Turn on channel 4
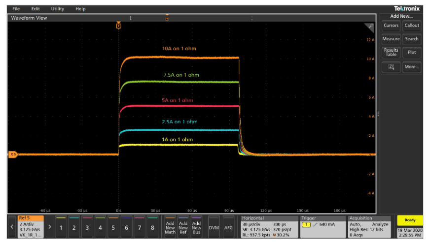The height and width of the screenshot is (242, 429). (100, 227)
